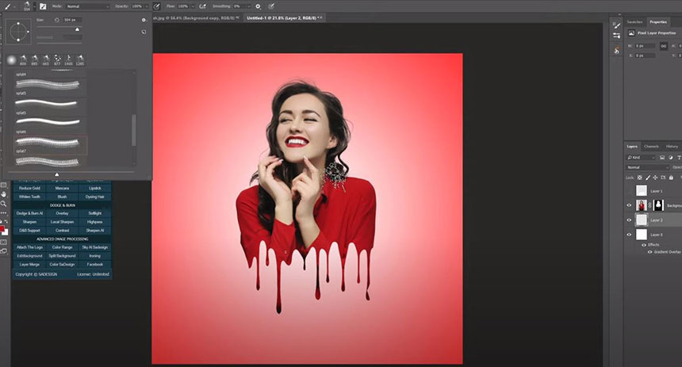The height and width of the screenshot is (367, 682).
Task: Select the Zoom tool
Action: 4,203
